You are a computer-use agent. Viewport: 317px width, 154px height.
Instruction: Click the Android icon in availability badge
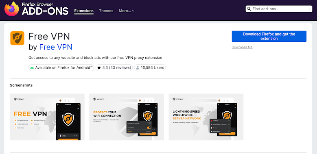(32, 67)
